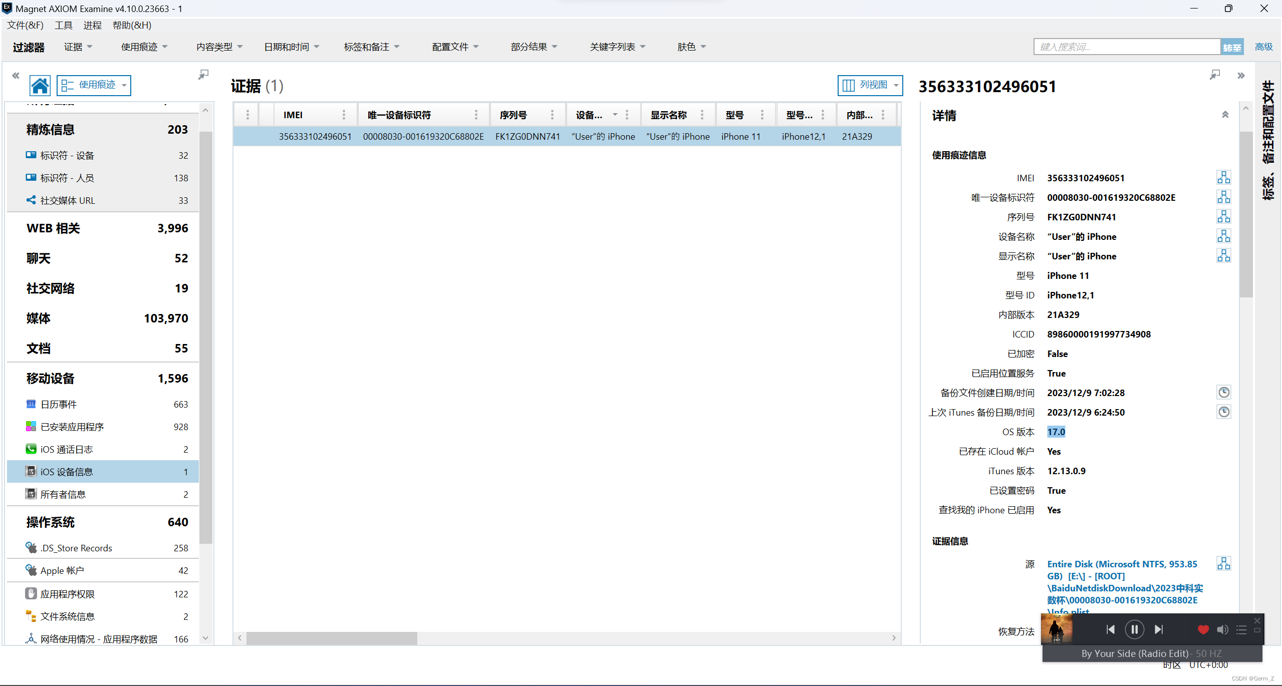Expand the 内容类型 filter dropdown
Viewport: 1282px width, 686px height.
click(219, 47)
